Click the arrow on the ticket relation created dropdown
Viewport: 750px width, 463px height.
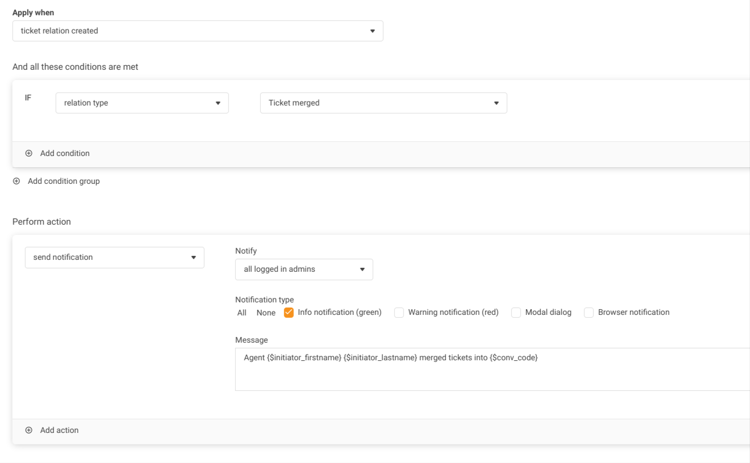373,31
